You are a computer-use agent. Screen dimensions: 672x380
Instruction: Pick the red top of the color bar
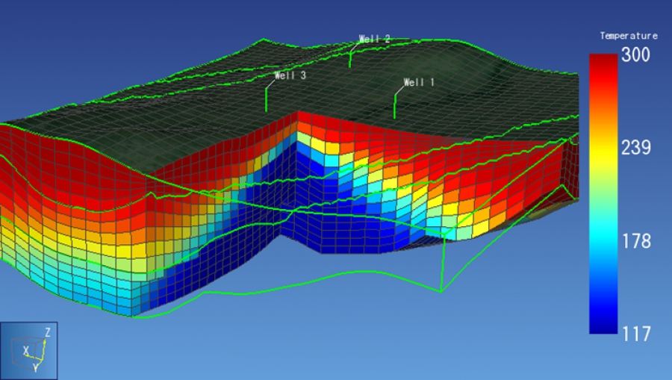[603, 63]
